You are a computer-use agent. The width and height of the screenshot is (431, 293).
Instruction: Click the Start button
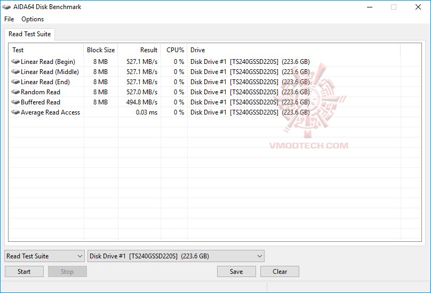tap(24, 272)
